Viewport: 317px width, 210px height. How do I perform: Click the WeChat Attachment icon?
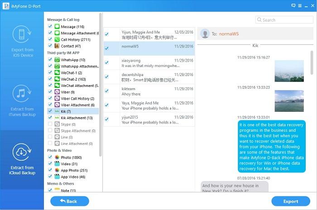(x=57, y=86)
